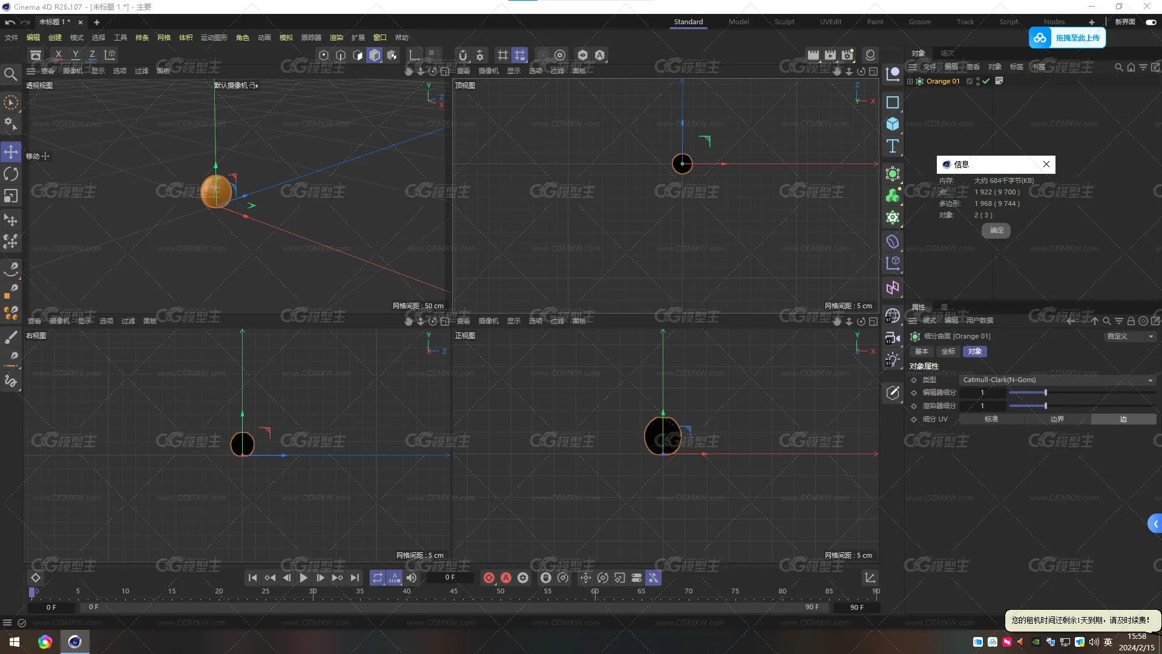This screenshot has height=654, width=1162.
Task: Add a cube primitive object
Action: click(893, 124)
